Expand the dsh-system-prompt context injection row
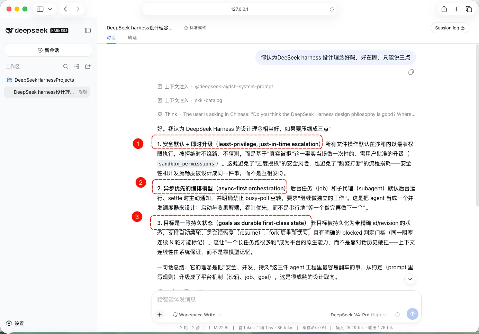Viewport: 479px width, 334px height. (x=215, y=87)
